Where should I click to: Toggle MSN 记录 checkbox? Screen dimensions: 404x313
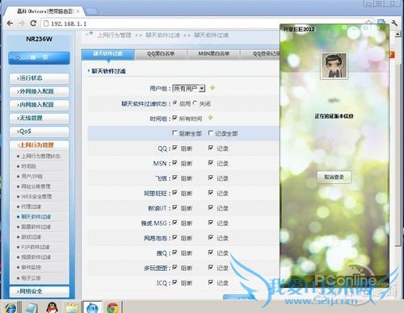click(211, 163)
